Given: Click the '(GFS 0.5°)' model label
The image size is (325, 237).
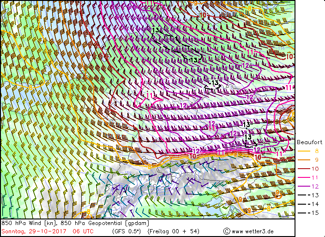Looking at the screenshot, I should pos(126,231).
